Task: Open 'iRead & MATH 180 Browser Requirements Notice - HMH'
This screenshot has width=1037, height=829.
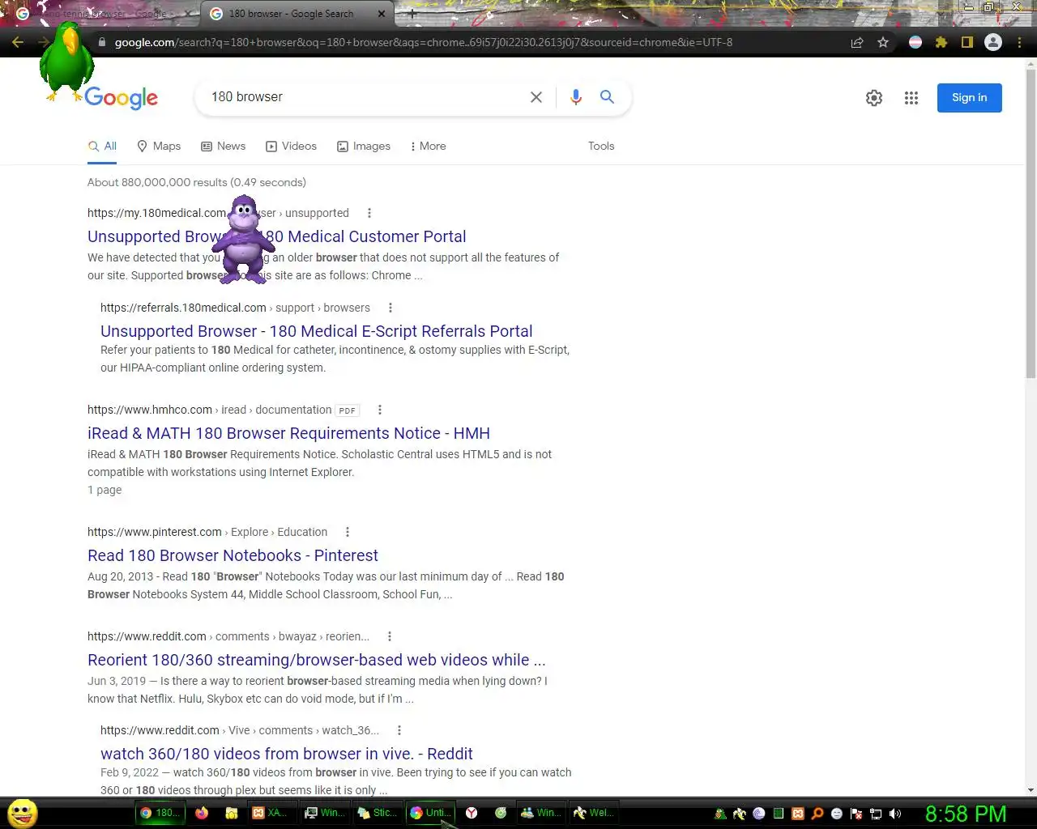Action: tap(288, 433)
